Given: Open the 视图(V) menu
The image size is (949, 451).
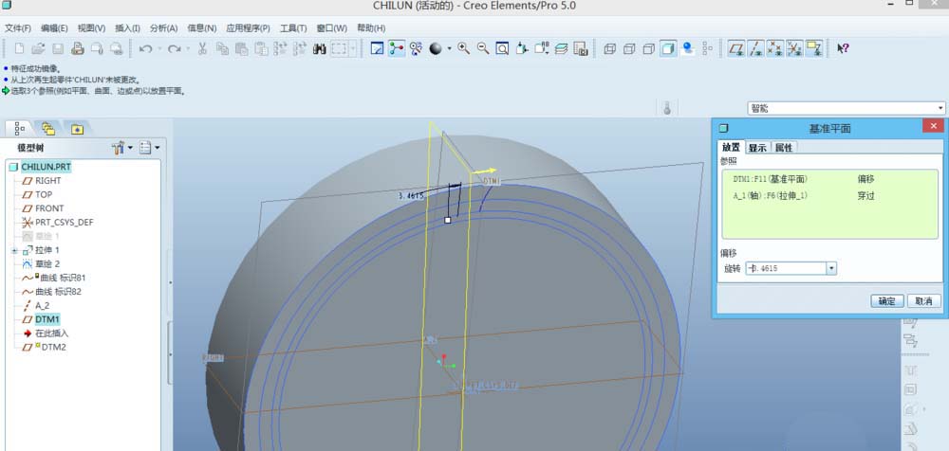Looking at the screenshot, I should coord(91,27).
